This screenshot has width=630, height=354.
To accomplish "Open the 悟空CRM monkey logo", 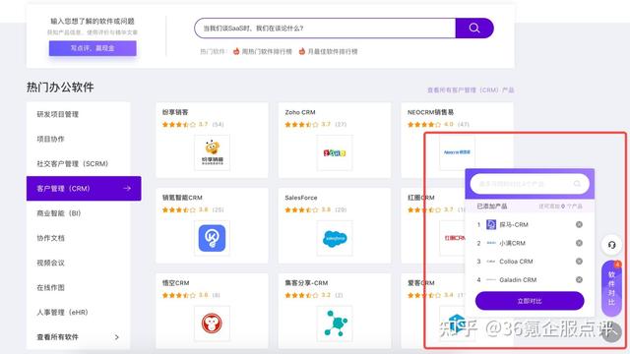I will click(x=213, y=324).
